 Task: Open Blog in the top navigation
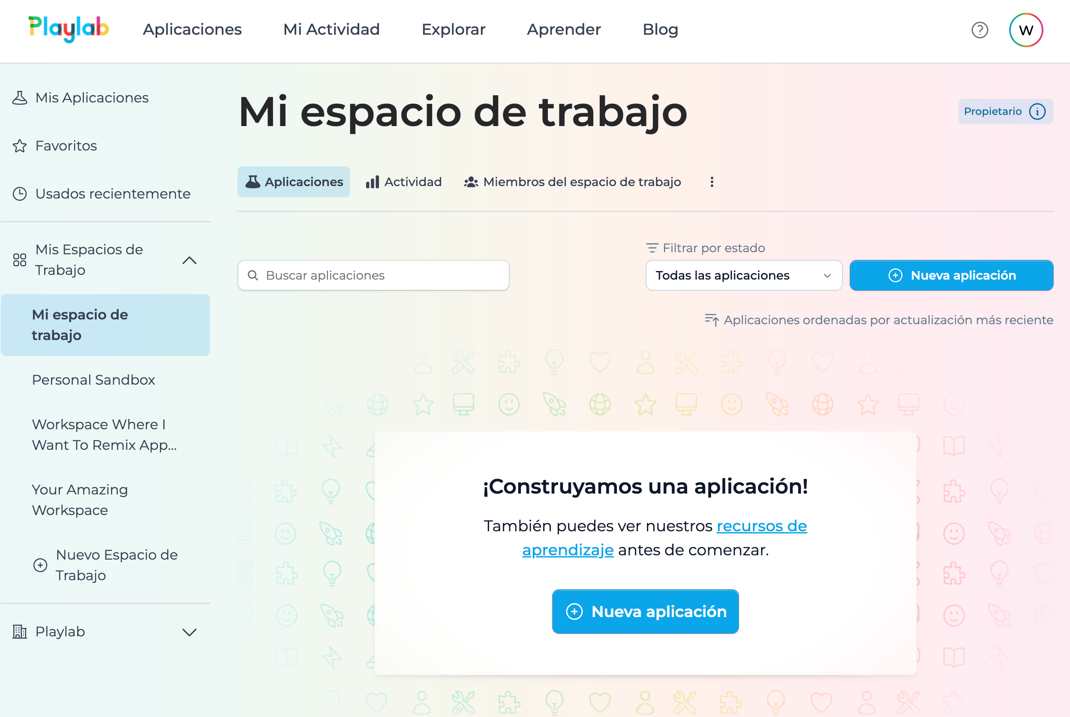[660, 29]
